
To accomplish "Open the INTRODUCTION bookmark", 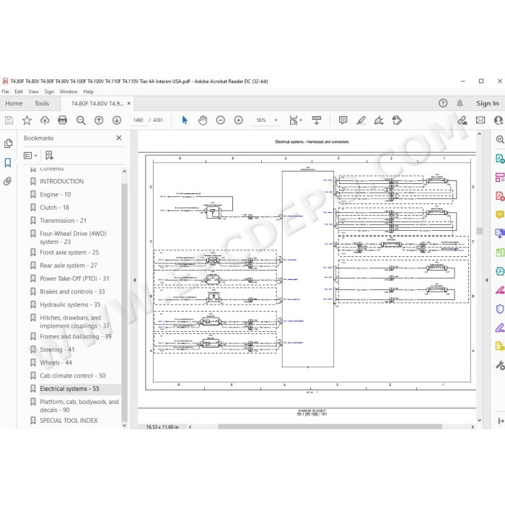I will tap(61, 182).
